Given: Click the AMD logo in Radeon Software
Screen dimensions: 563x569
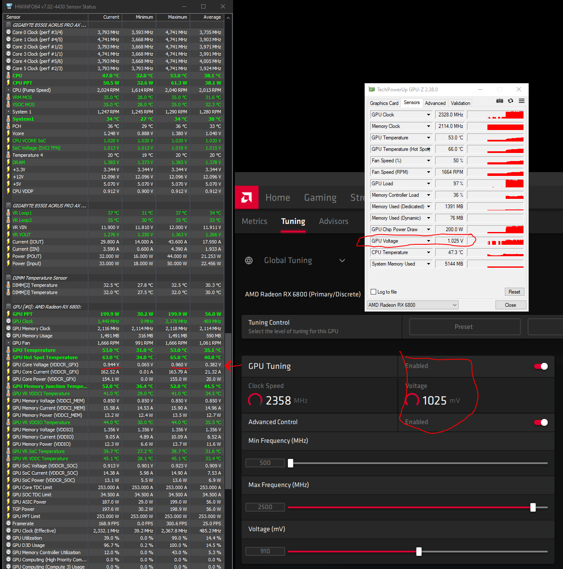Looking at the screenshot, I should coord(247,197).
